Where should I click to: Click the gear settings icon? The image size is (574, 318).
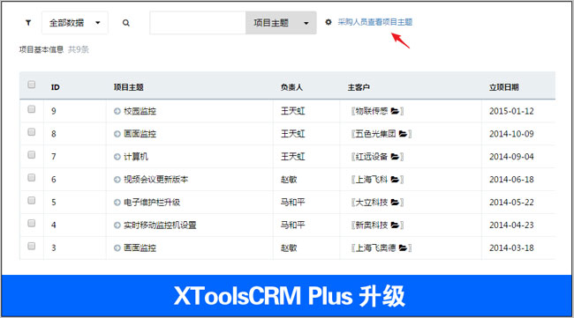pos(329,22)
